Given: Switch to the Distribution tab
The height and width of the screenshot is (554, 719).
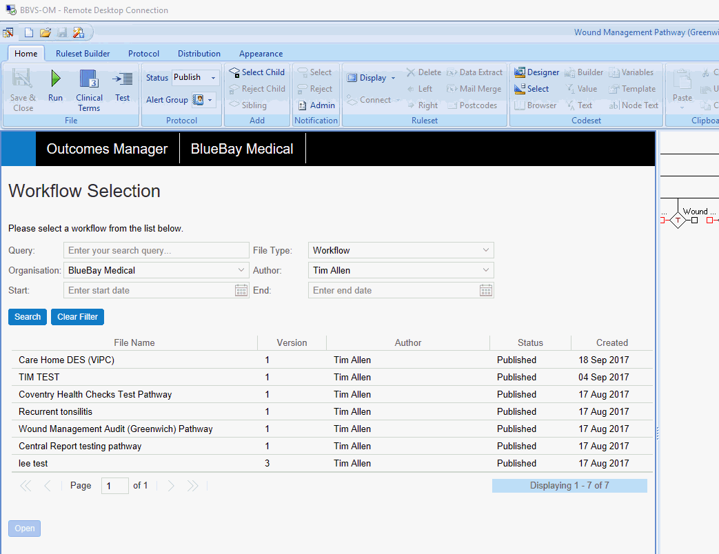Looking at the screenshot, I should pyautogui.click(x=199, y=54).
